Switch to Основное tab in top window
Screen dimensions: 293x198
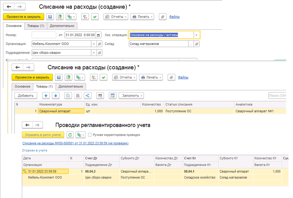click(x=14, y=26)
